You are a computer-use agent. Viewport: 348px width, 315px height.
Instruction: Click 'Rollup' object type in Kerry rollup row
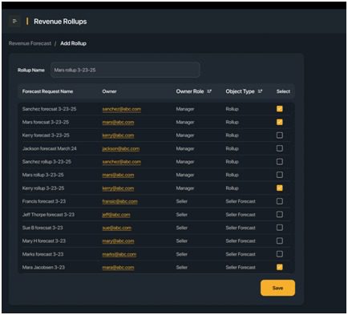click(232, 188)
